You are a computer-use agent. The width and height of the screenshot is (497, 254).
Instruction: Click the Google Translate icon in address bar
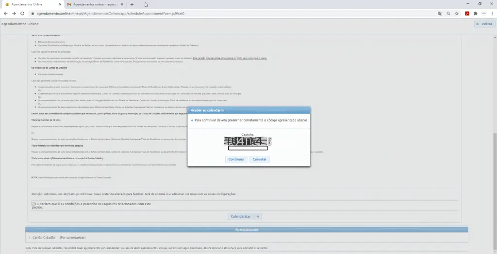click(x=440, y=14)
